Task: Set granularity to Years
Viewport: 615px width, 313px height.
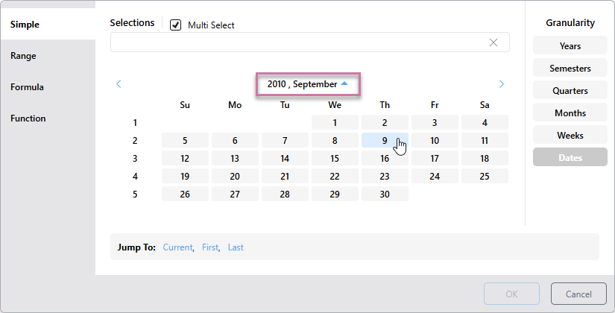Action: (570, 46)
